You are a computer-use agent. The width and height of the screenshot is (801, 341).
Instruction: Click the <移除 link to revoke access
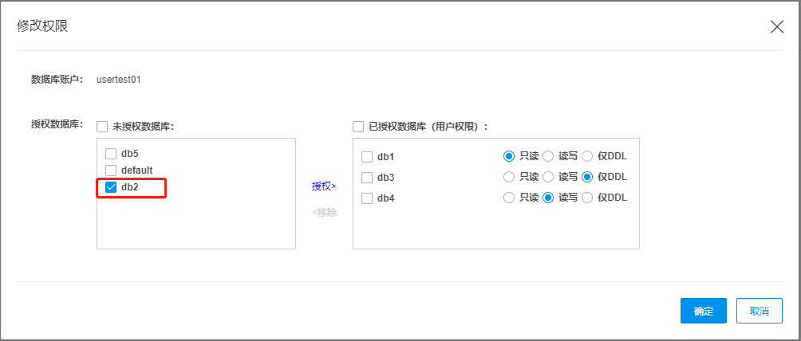(324, 213)
